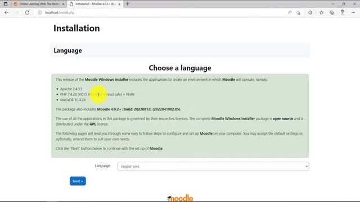Click the Language section heading
Viewport: 360px width, 202px height.
(x=67, y=50)
